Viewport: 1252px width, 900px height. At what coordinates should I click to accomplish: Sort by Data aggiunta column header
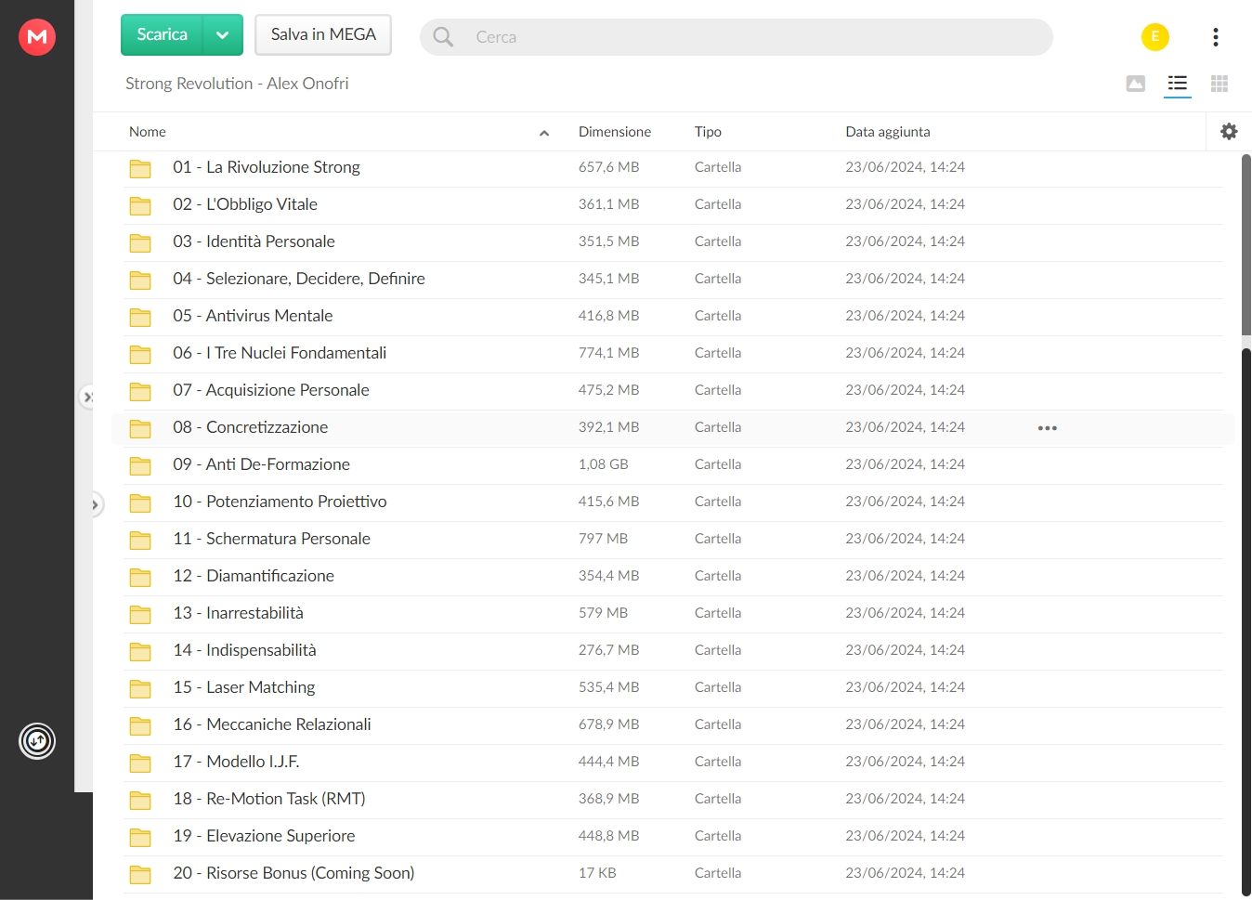pos(888,132)
